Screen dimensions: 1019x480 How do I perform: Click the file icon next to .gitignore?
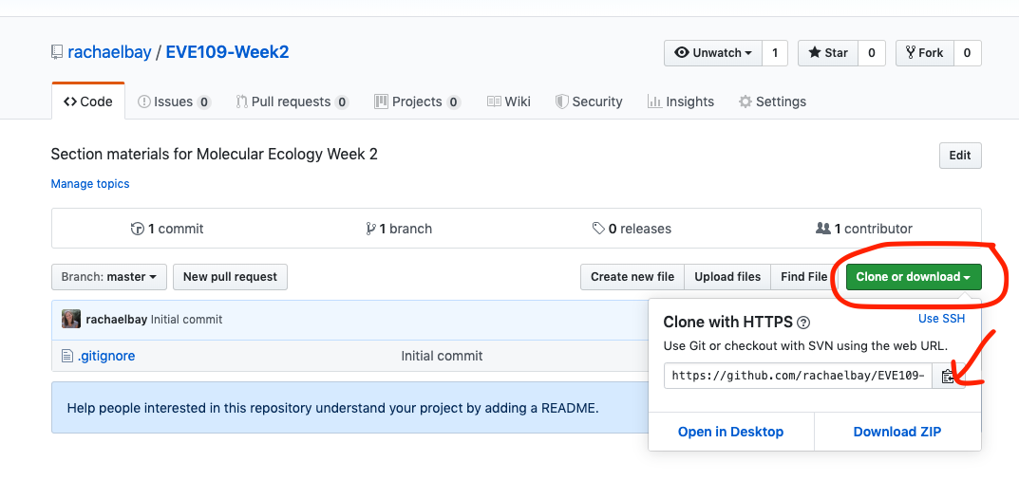(x=66, y=356)
